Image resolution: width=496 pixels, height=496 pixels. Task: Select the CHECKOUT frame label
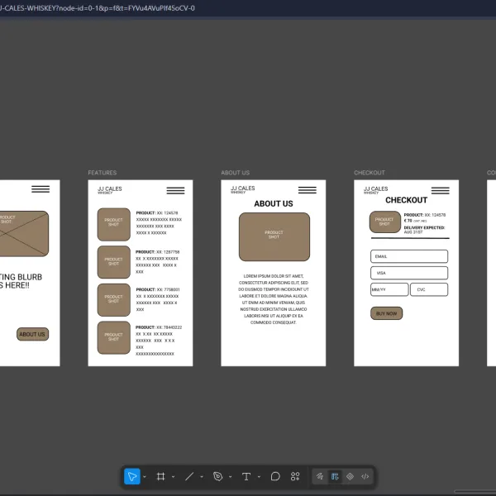(370, 173)
